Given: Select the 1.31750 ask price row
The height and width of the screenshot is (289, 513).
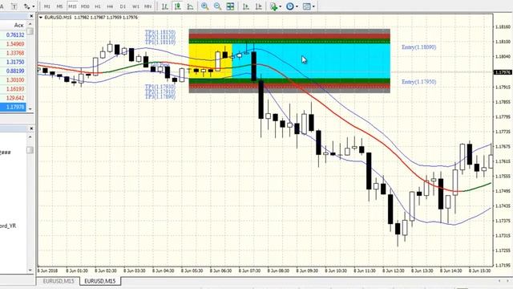Looking at the screenshot, I should [x=13, y=62].
